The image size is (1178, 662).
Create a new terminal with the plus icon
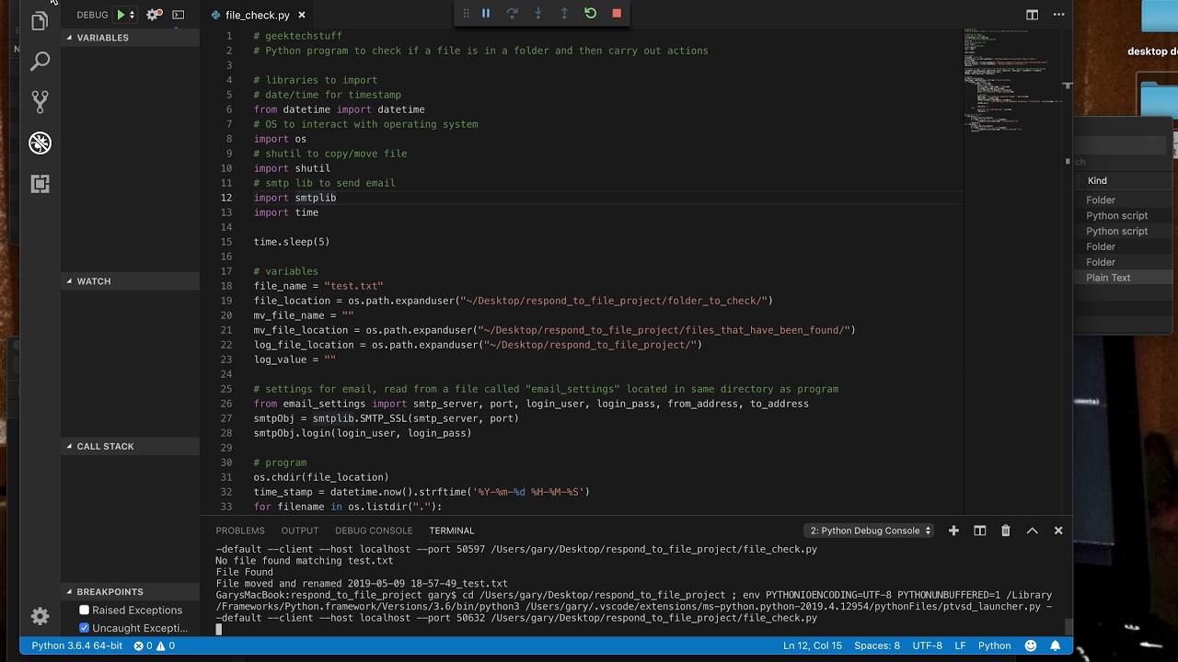tap(953, 531)
